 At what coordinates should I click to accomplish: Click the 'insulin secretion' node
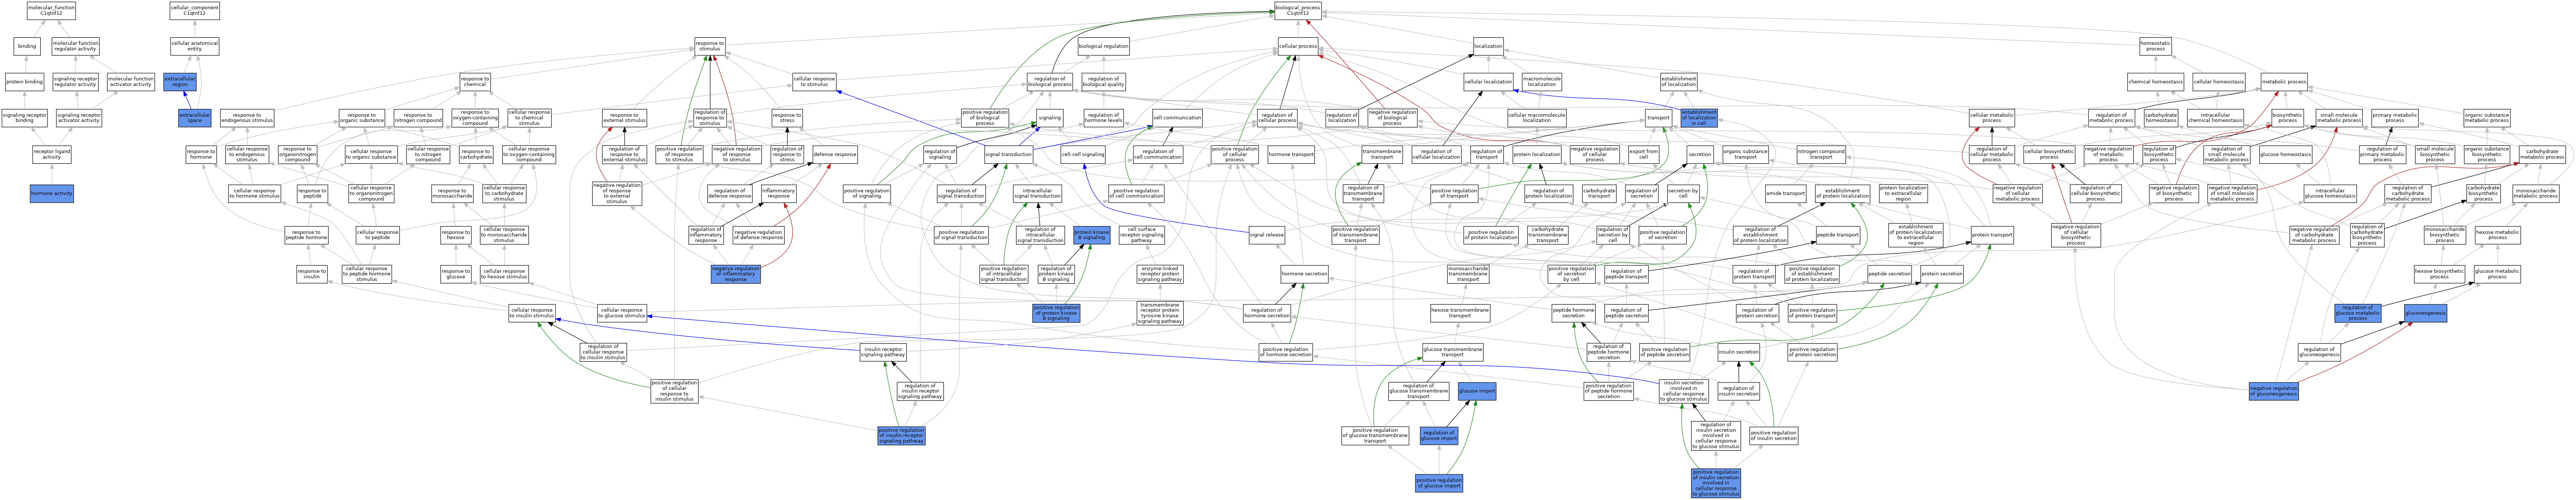(1739, 352)
